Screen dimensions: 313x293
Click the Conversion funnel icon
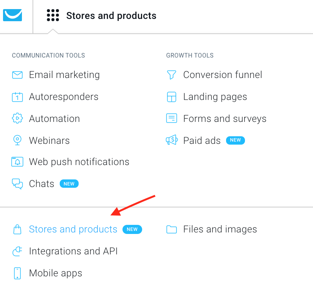click(172, 75)
